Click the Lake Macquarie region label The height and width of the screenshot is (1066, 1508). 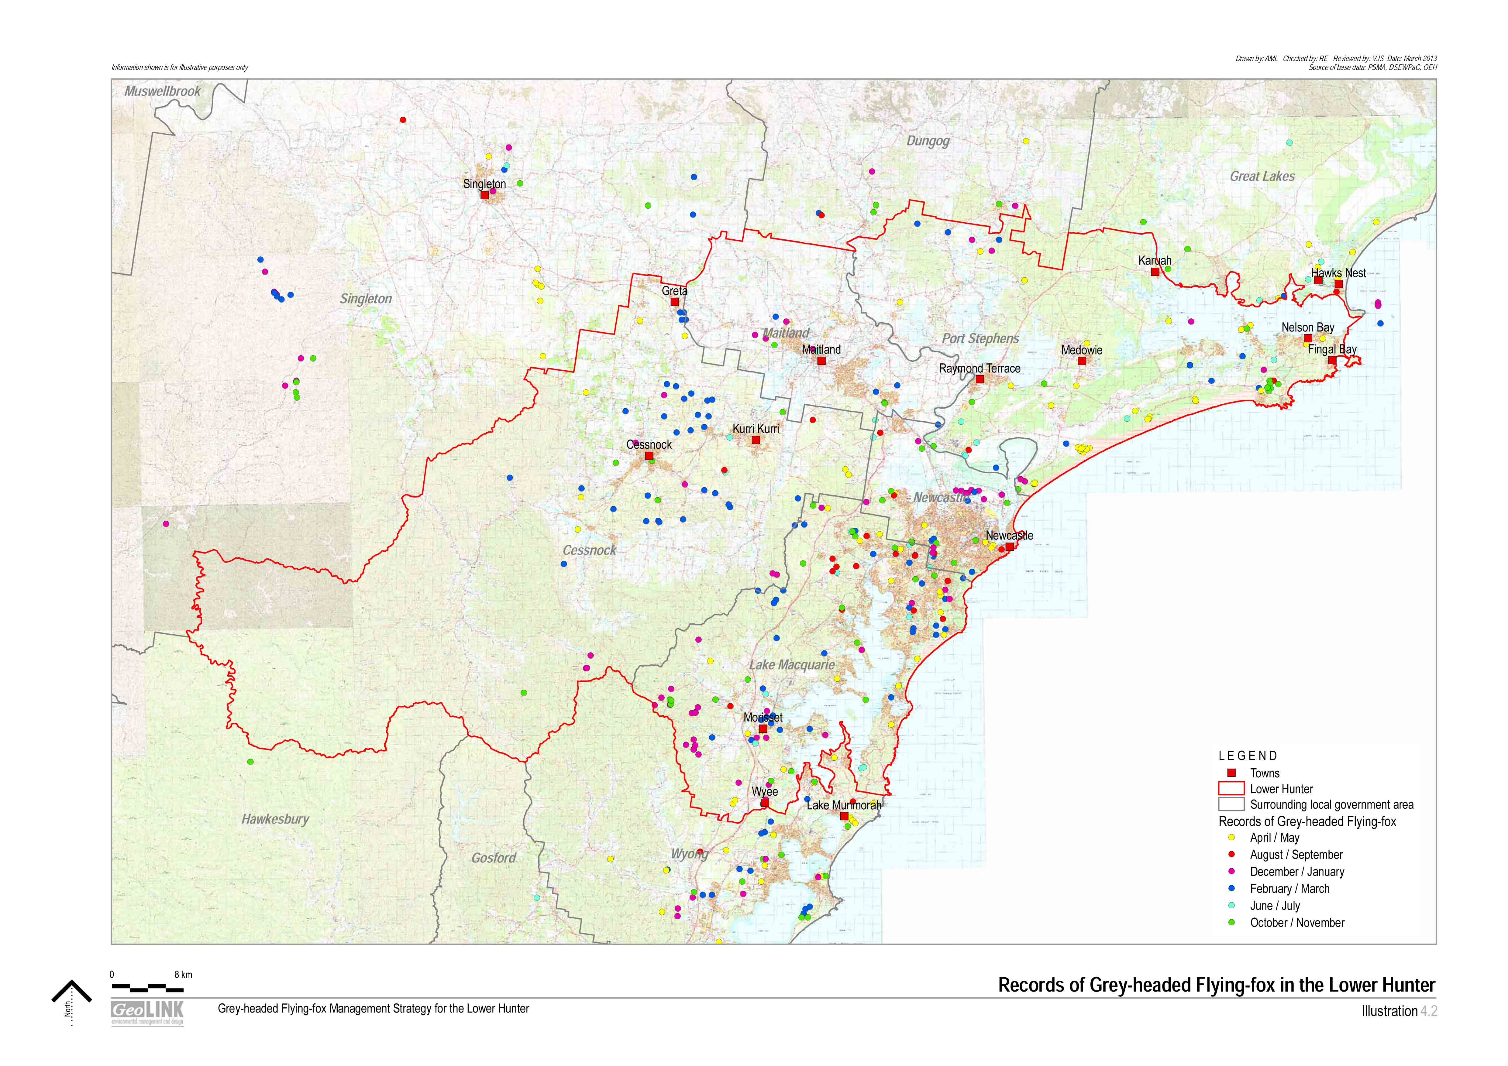coord(791,665)
